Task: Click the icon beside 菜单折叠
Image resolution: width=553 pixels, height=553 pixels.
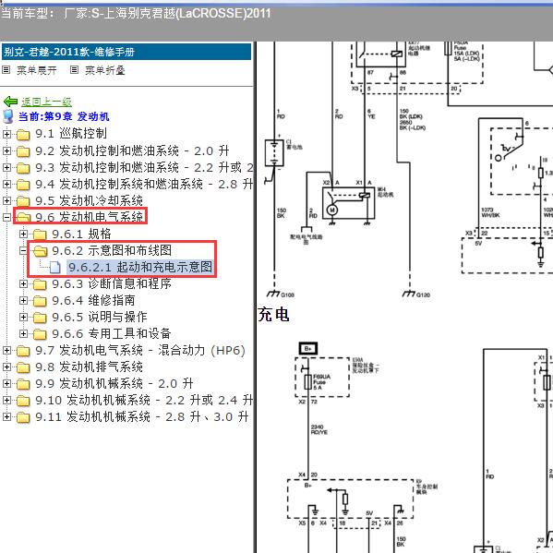Action: click(x=74, y=70)
